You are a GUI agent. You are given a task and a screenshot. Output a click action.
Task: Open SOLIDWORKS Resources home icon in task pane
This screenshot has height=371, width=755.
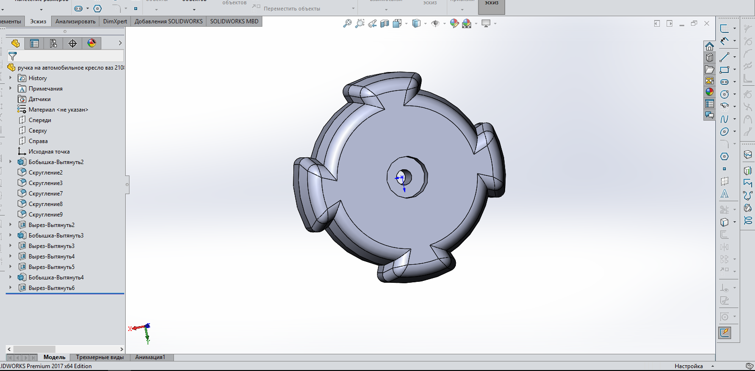[x=710, y=46]
